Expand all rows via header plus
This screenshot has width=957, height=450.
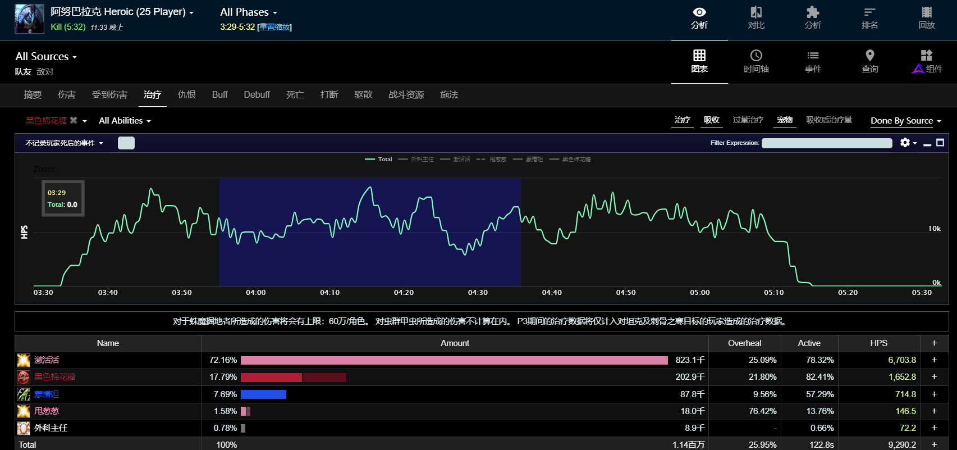[934, 343]
